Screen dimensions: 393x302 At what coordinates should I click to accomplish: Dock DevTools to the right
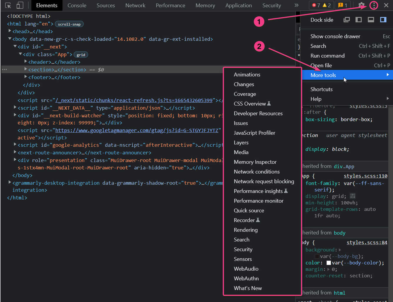pyautogui.click(x=383, y=20)
